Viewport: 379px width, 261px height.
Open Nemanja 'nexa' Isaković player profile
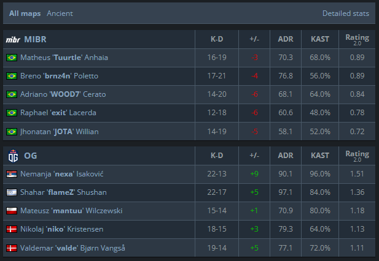[x=63, y=174]
